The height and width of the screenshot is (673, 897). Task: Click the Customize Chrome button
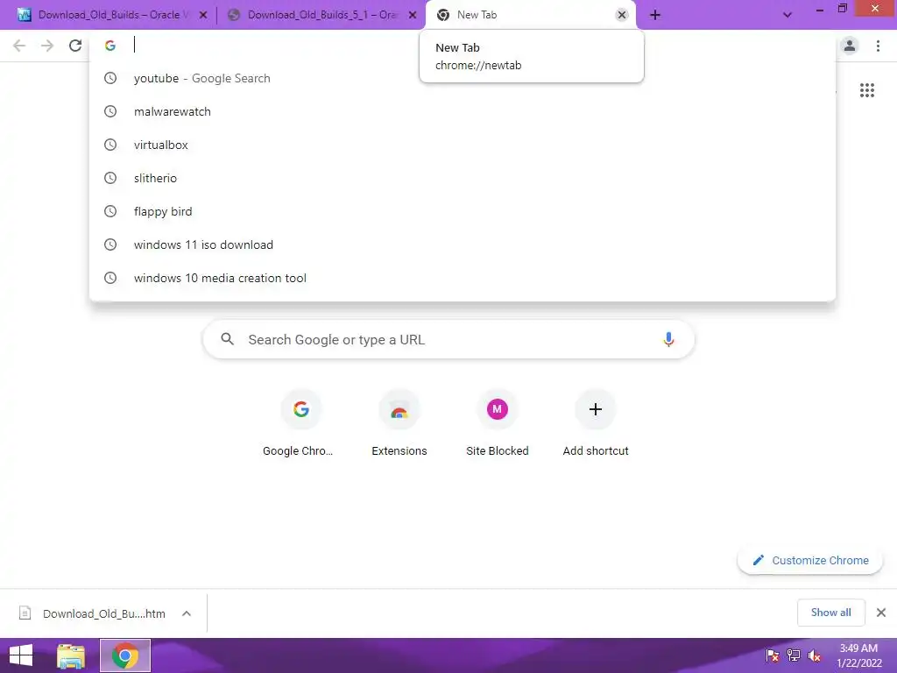809,560
